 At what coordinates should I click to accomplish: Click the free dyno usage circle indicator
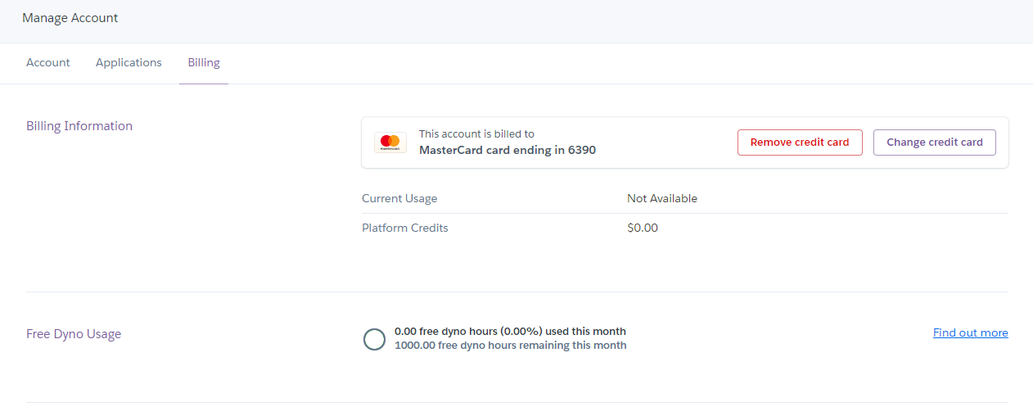click(374, 339)
